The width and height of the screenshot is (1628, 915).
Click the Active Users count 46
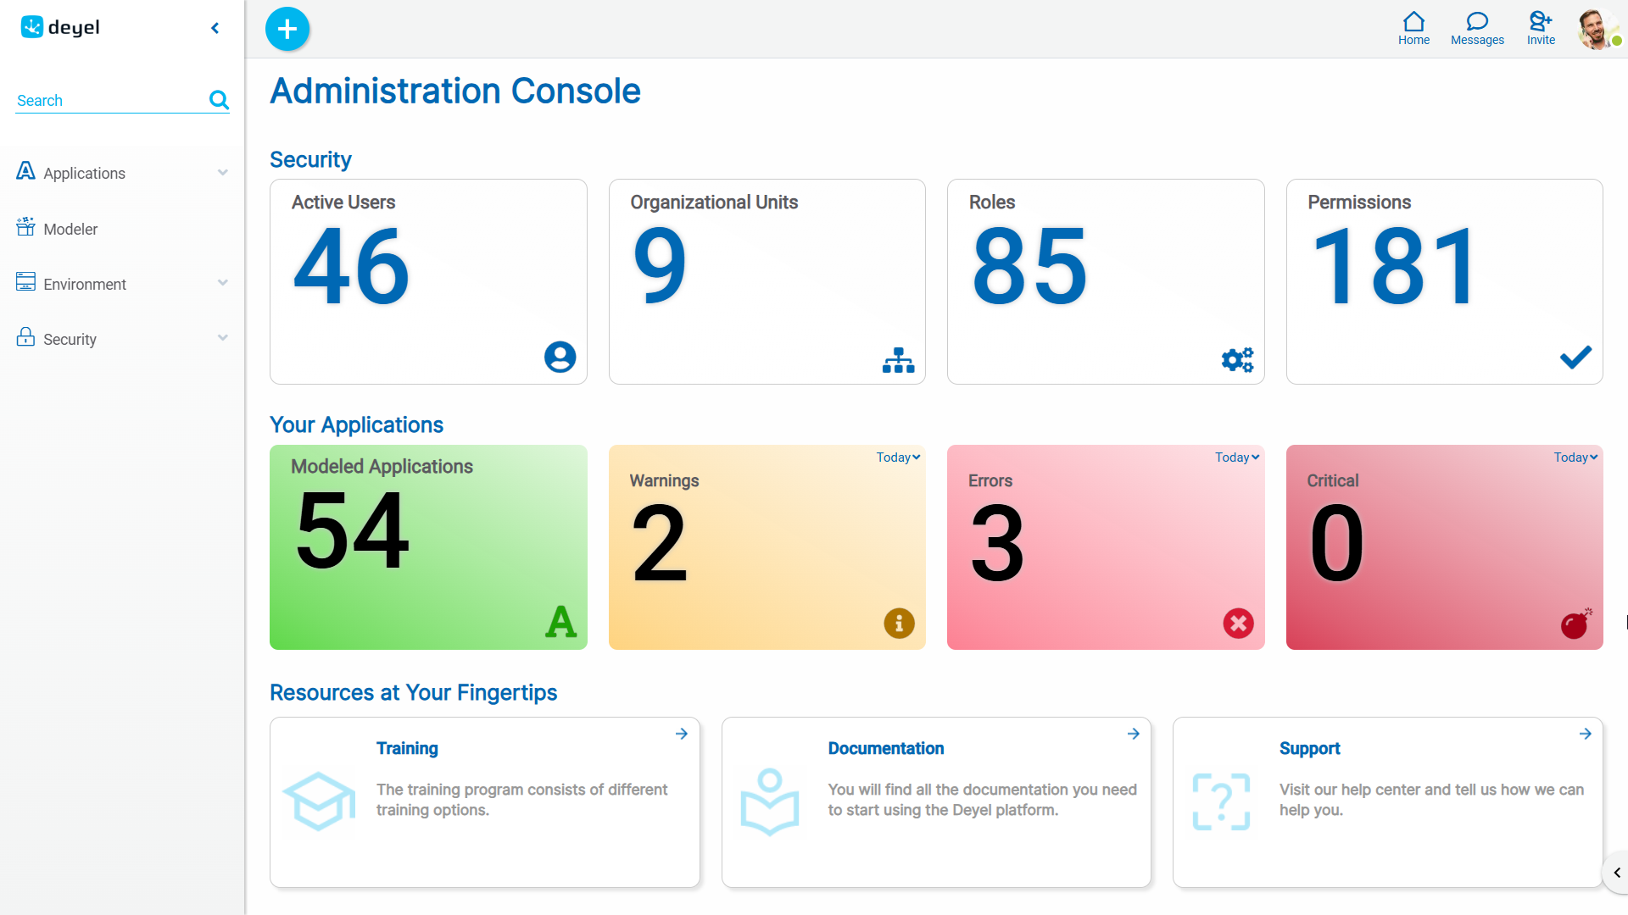pyautogui.click(x=352, y=267)
